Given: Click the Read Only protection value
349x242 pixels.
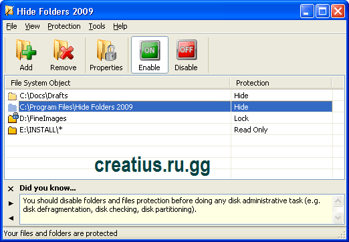Looking at the screenshot, I should click(x=251, y=130).
